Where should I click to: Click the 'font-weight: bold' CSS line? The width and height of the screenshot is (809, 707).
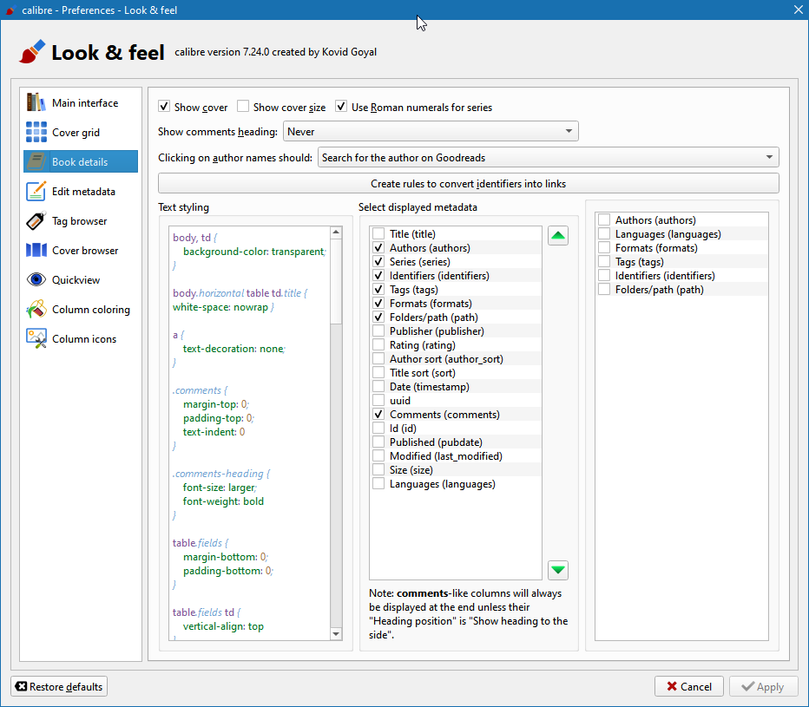point(223,501)
